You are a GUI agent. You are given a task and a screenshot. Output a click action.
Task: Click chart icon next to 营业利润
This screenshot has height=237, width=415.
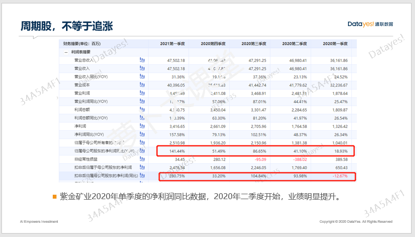[x=142, y=93]
